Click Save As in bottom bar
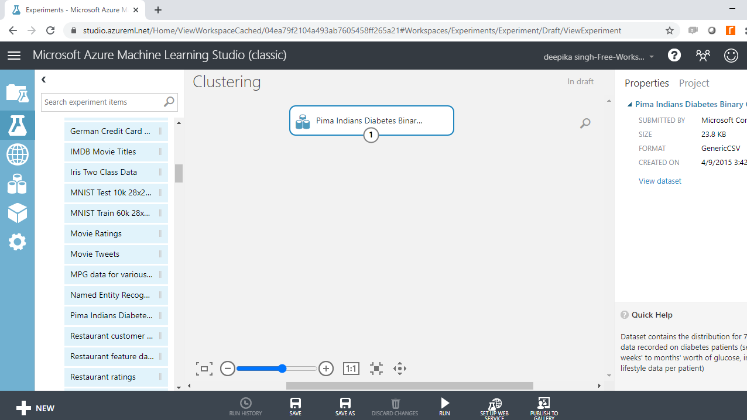This screenshot has height=420, width=747. click(x=345, y=407)
